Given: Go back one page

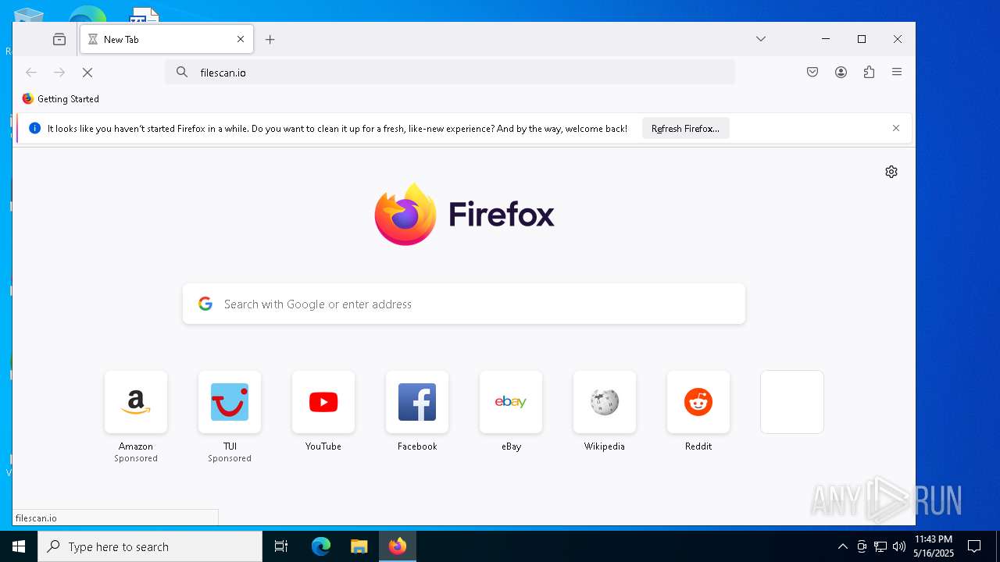Looking at the screenshot, I should coord(31,72).
